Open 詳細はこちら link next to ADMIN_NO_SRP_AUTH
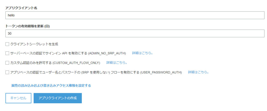This screenshot has width=267, height=111. coord(143,53)
